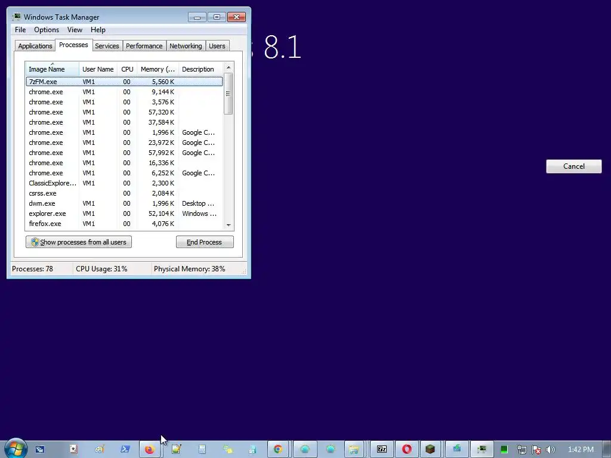This screenshot has height=458, width=611.
Task: Select chrome.exe using 23,972 K
Action: click(124, 143)
